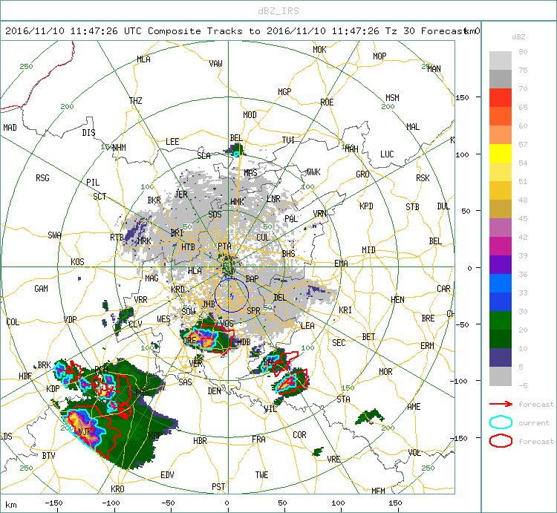
Task: Click the red forecast ellipse legend symbol
Action: (501, 441)
